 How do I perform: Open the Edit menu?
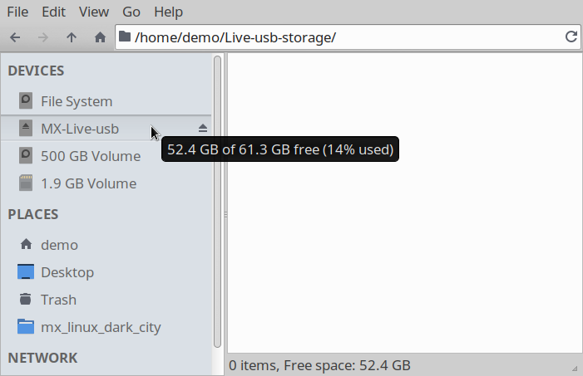point(53,12)
